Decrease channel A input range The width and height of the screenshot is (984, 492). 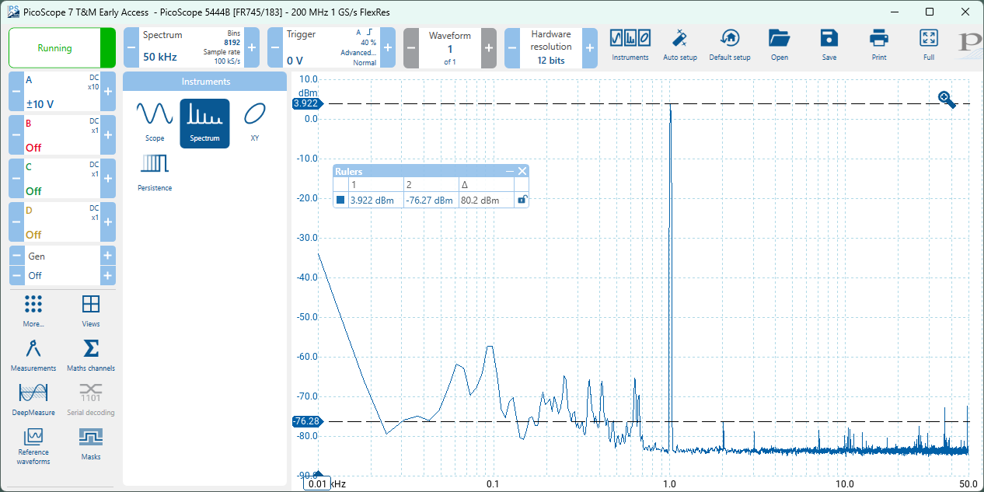point(16,92)
